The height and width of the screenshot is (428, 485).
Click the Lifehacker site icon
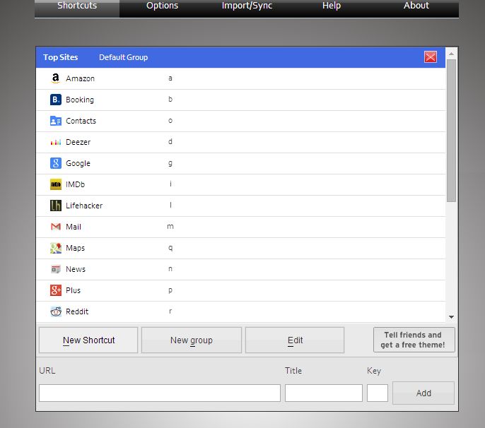pos(56,206)
